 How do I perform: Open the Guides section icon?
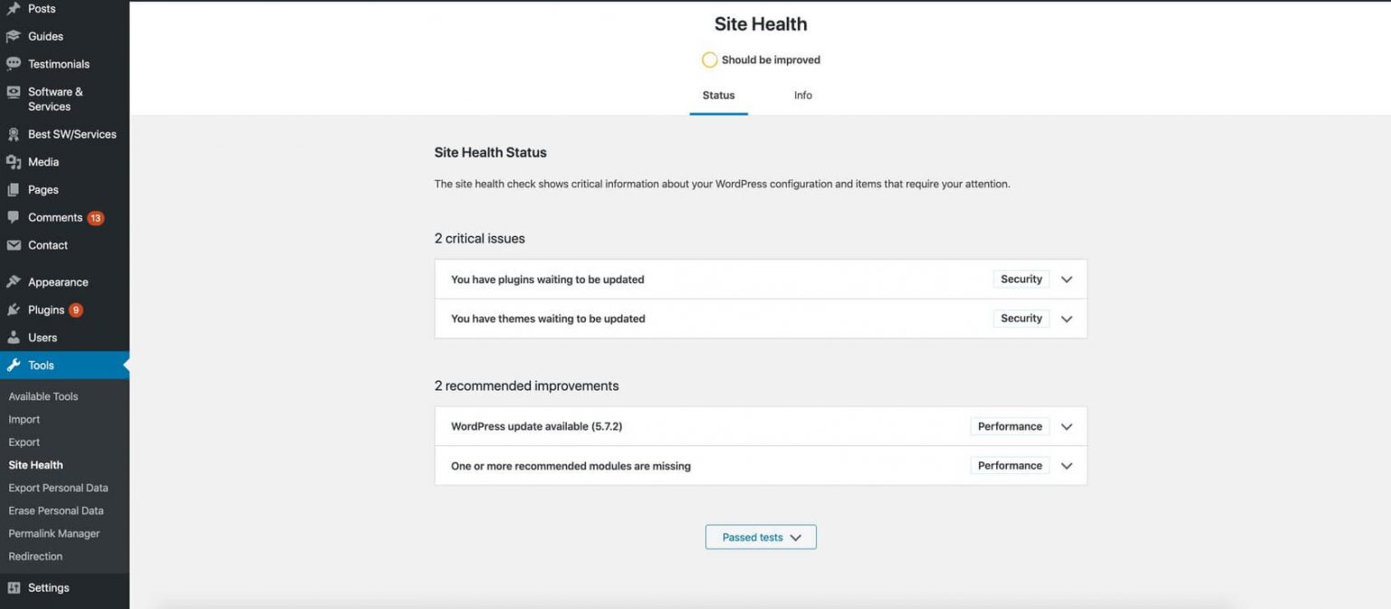13,36
